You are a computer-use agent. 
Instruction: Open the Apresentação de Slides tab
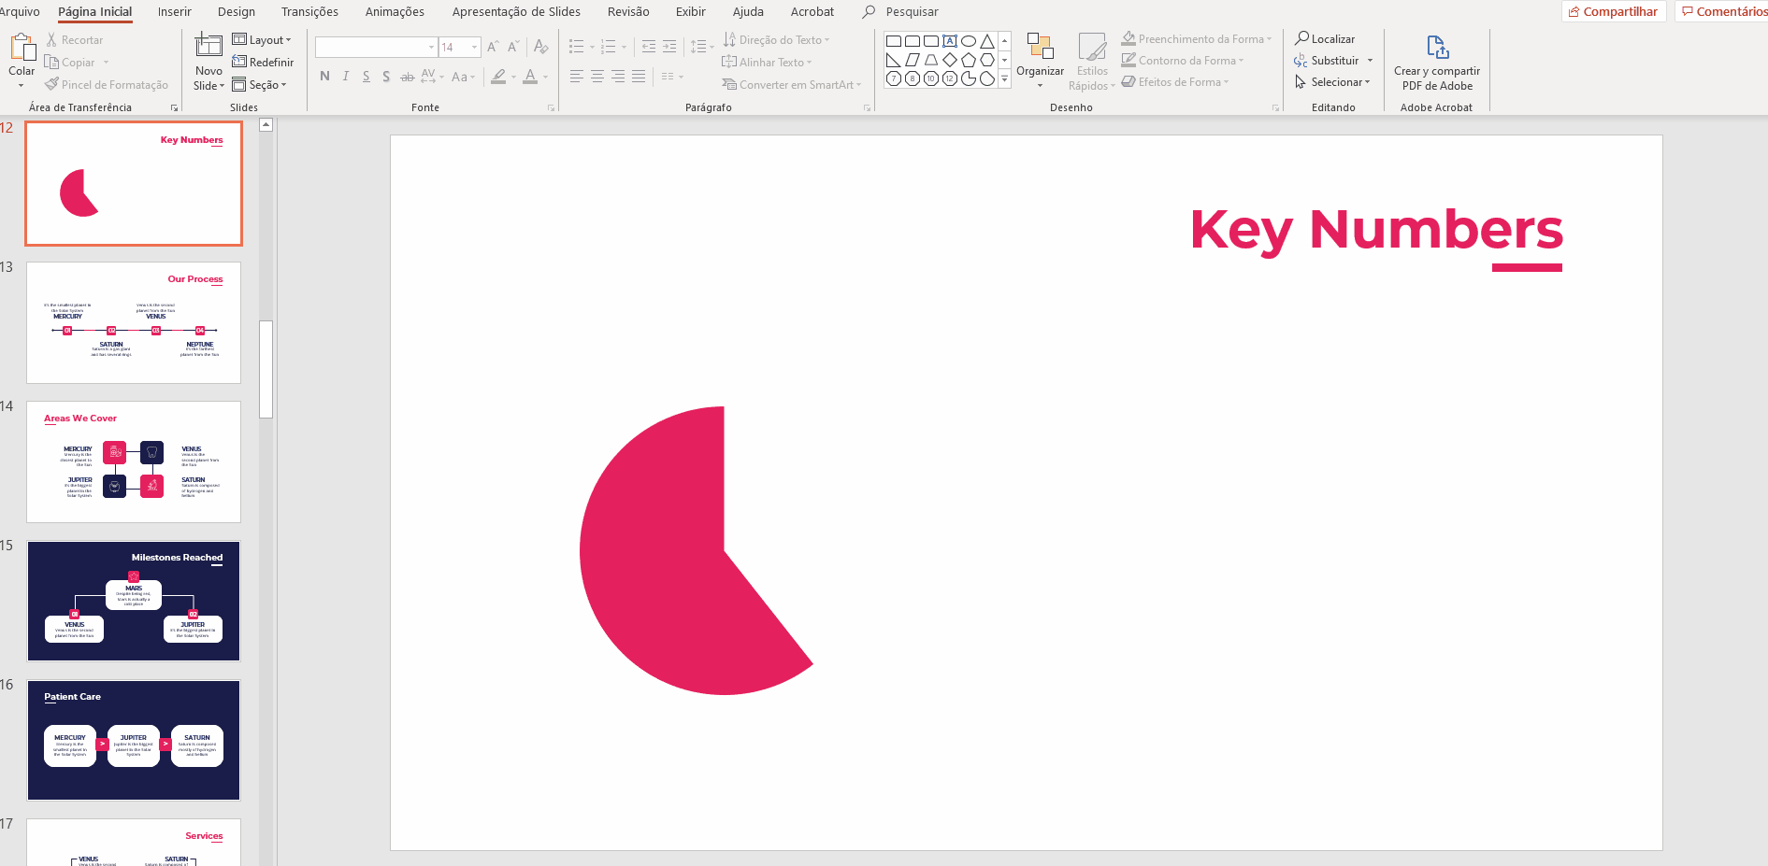pyautogui.click(x=516, y=12)
